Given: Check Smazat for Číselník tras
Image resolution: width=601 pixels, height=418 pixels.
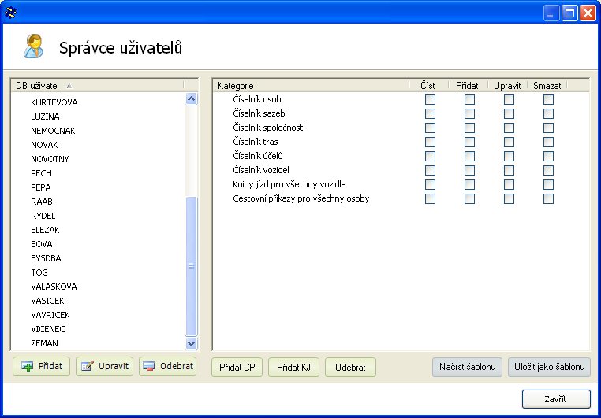Looking at the screenshot, I should coord(548,142).
